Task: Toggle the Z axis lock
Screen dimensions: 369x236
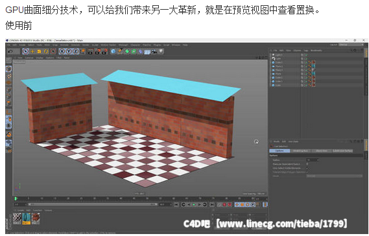Action: click(x=75, y=51)
